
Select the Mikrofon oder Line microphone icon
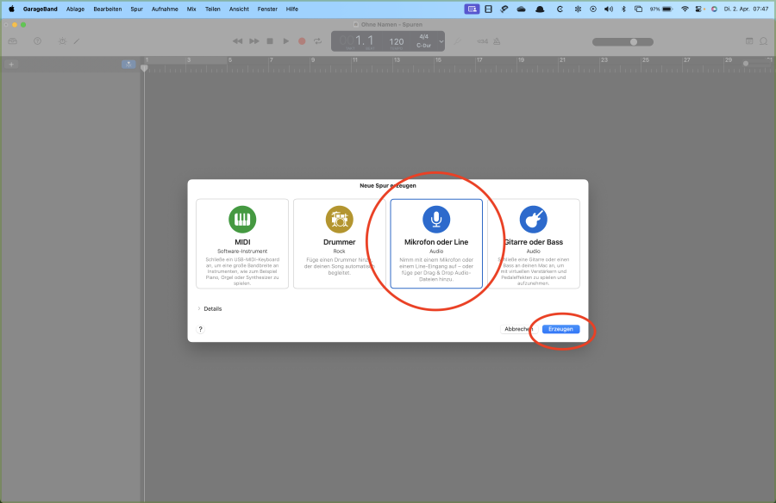[x=436, y=219]
